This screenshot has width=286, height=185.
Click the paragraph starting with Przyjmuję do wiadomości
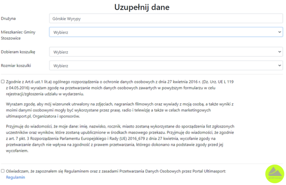click(x=119, y=139)
